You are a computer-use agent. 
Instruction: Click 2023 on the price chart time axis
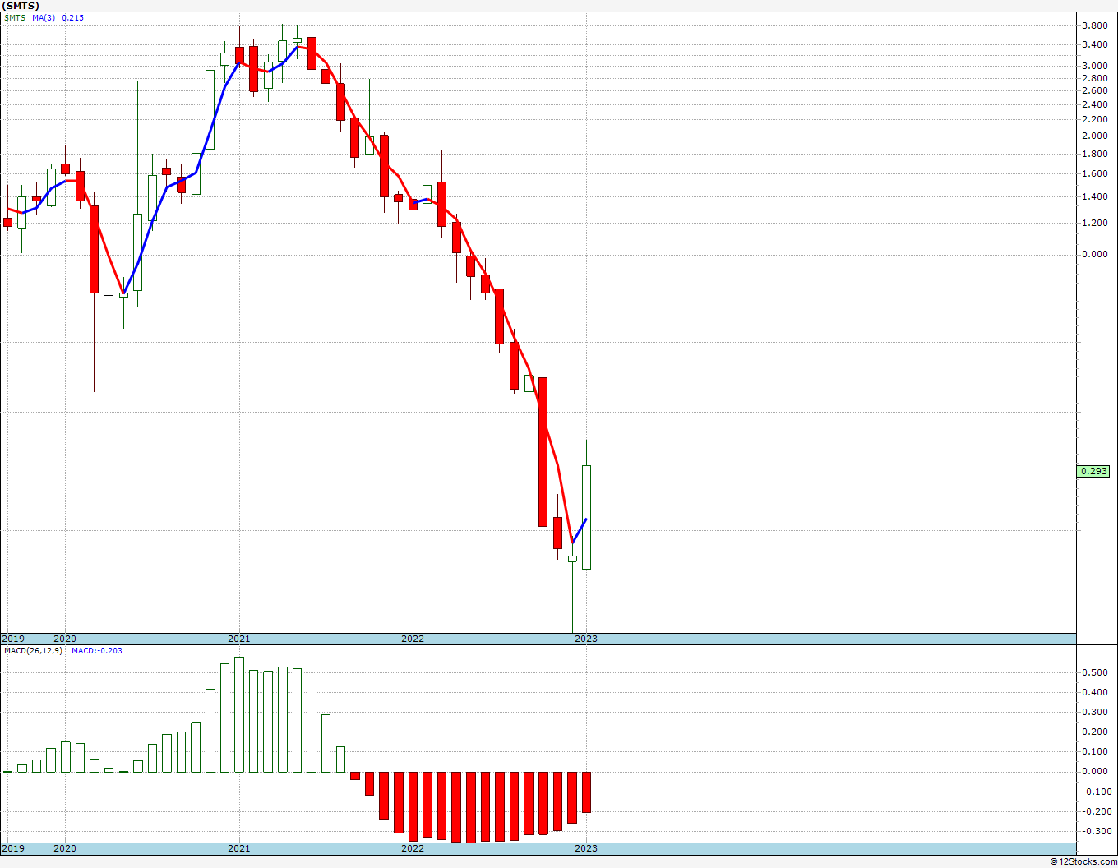(x=586, y=639)
